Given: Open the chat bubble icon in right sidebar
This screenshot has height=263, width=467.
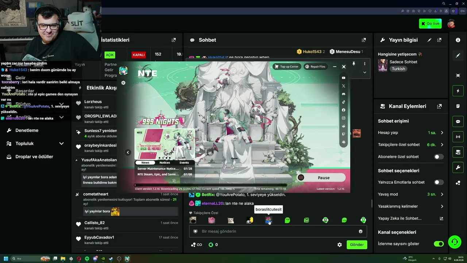Looking at the screenshot, I should (x=458, y=122).
